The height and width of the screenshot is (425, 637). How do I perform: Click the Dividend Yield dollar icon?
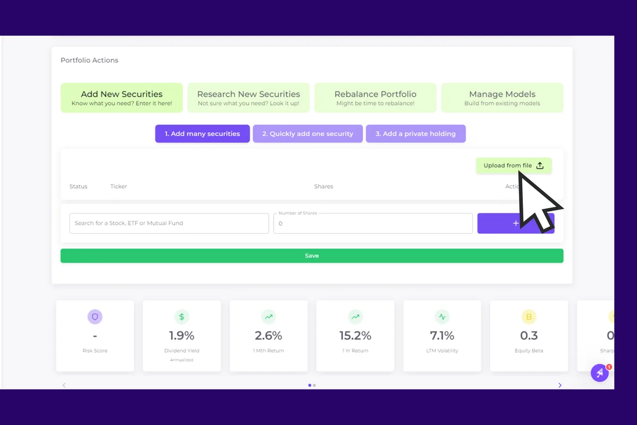click(182, 317)
